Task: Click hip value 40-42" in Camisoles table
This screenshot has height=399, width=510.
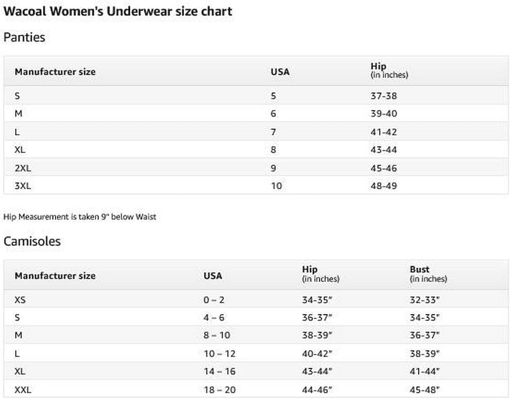Action: tap(317, 354)
